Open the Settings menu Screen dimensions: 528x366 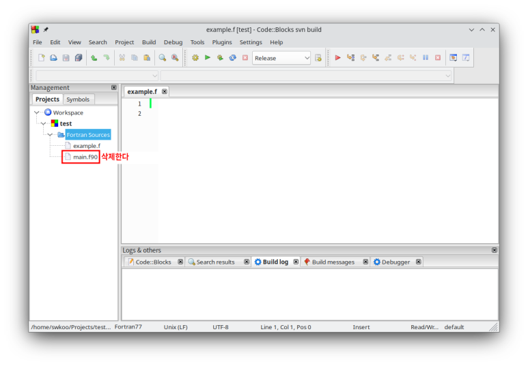pyautogui.click(x=251, y=42)
